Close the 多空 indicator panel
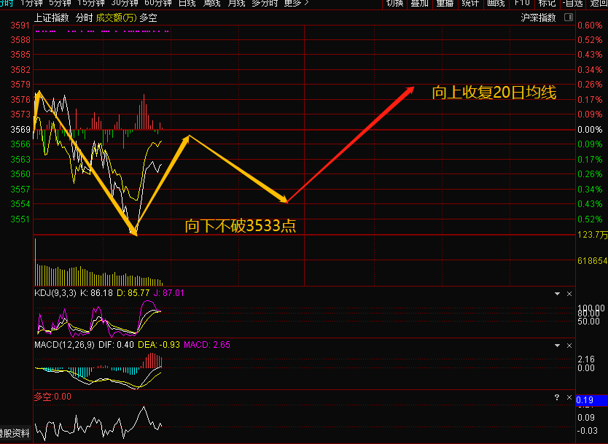608x444 pixels. 569,397
